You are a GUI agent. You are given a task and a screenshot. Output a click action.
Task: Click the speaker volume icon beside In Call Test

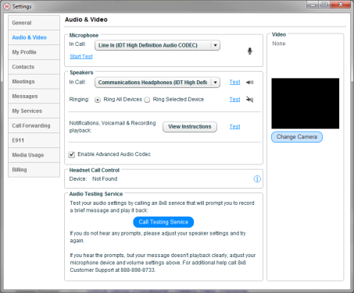250,83
